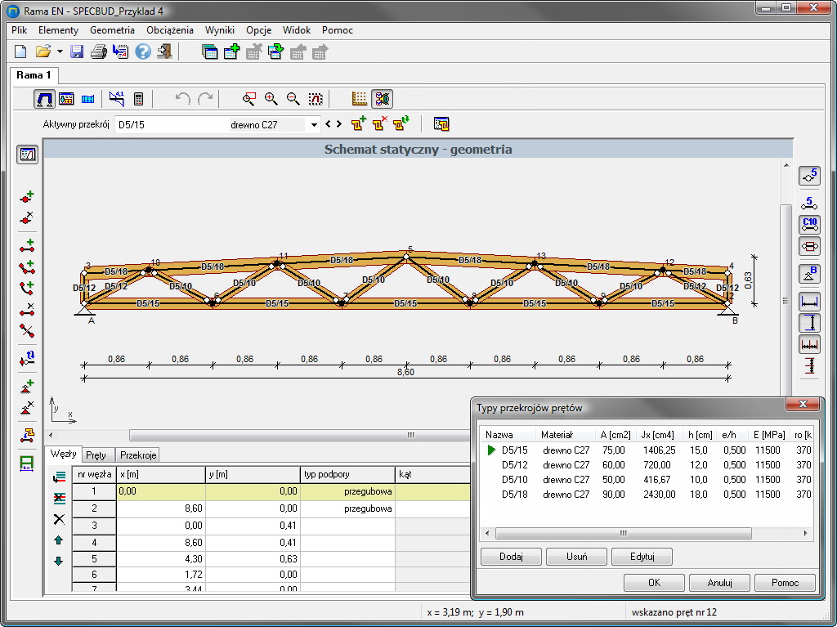Expand the Aktywny przekrój dropdown
The image size is (837, 627).
(x=313, y=125)
